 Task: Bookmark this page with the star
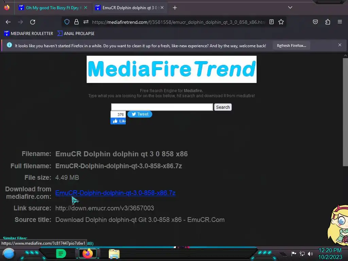pos(281,22)
